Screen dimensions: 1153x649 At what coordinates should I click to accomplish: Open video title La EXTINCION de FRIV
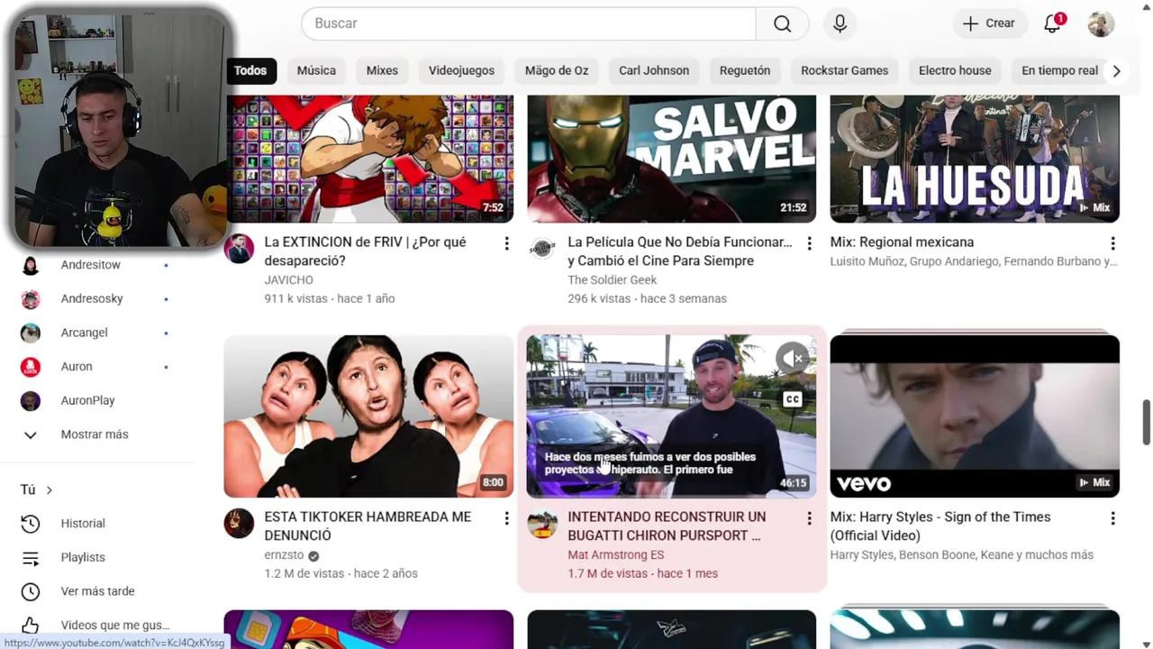[365, 251]
